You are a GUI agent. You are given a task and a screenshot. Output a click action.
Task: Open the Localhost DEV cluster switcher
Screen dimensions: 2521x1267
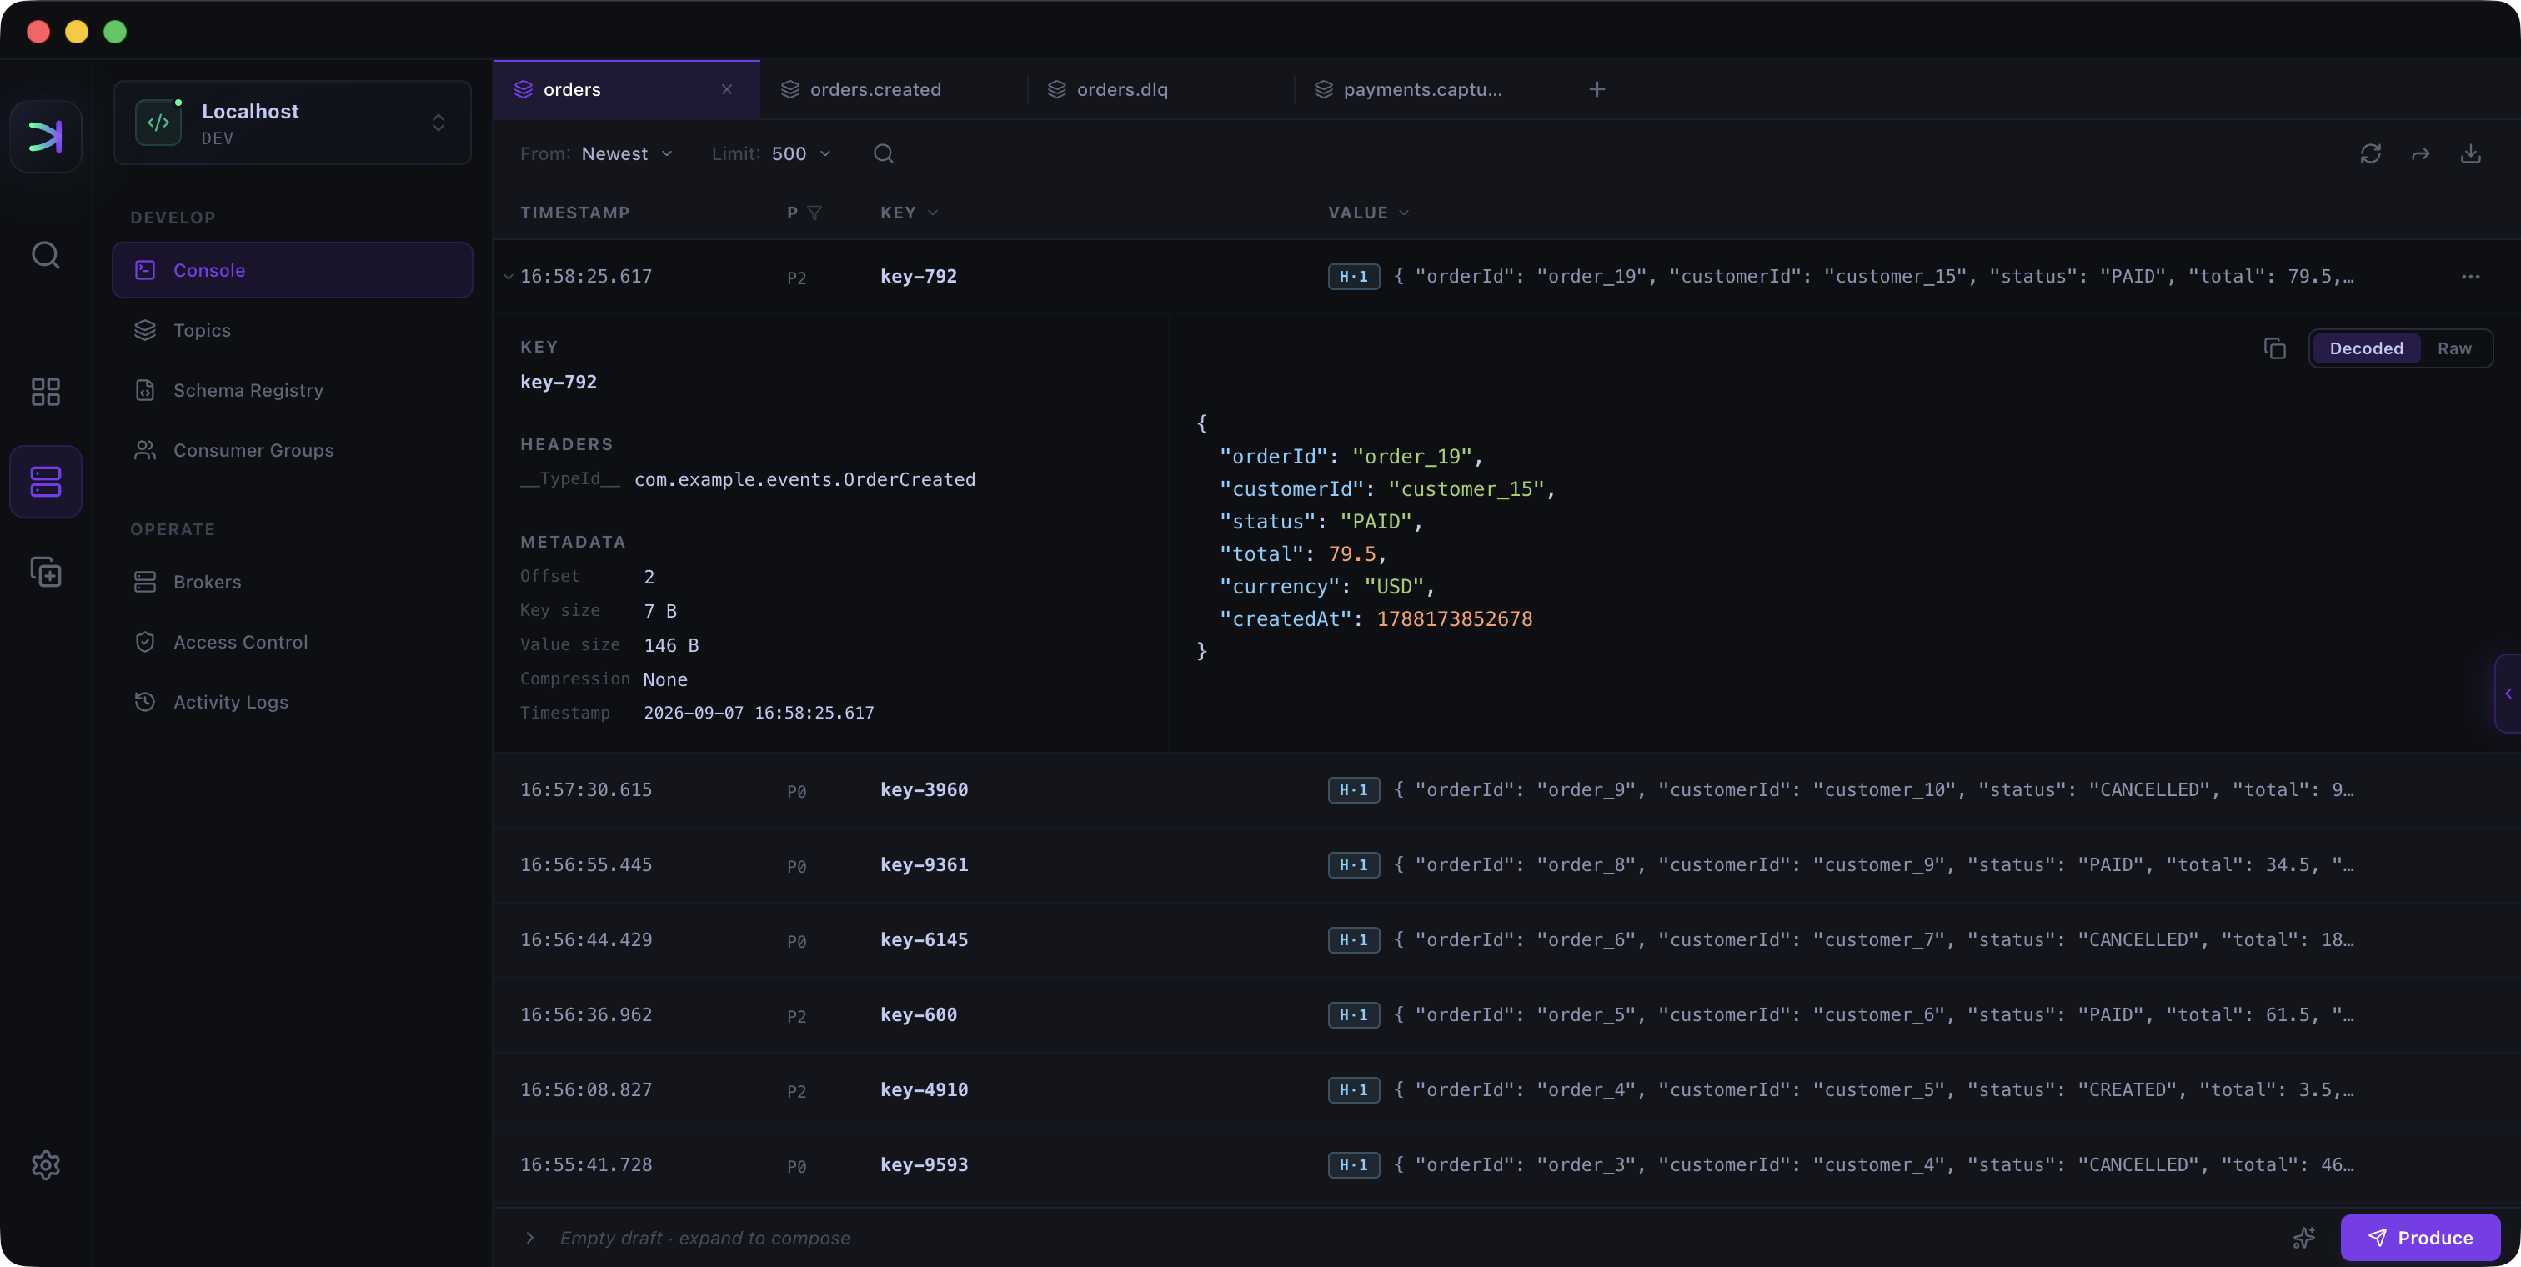[292, 123]
